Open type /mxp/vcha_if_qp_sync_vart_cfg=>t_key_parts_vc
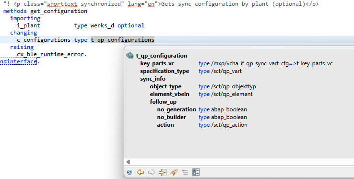The height and width of the screenshot is (179, 354). pyautogui.click(x=272, y=63)
